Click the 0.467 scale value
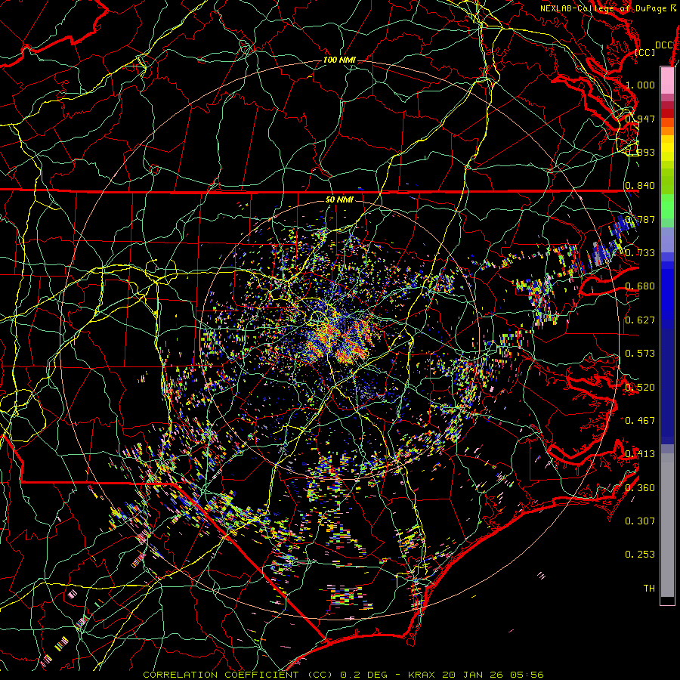This screenshot has width=680, height=680. pyautogui.click(x=640, y=420)
